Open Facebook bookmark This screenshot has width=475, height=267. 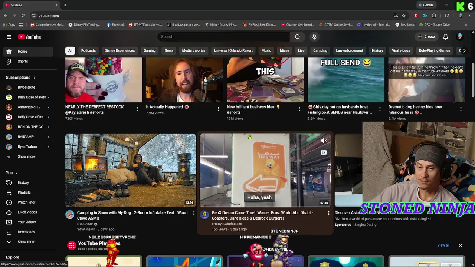115,25
